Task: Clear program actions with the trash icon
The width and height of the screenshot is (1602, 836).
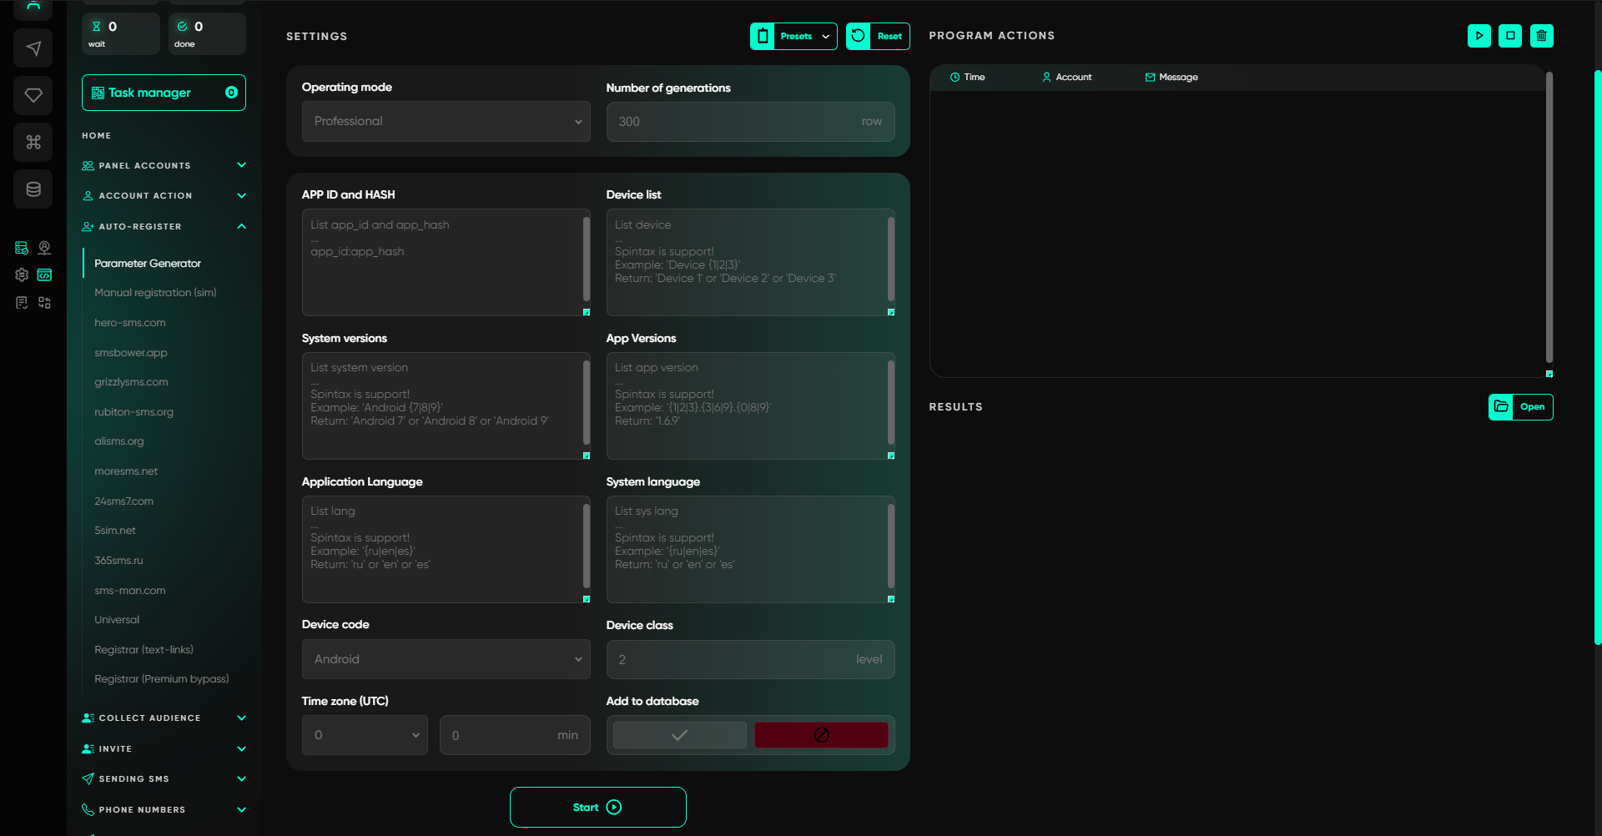Action: pyautogui.click(x=1542, y=36)
